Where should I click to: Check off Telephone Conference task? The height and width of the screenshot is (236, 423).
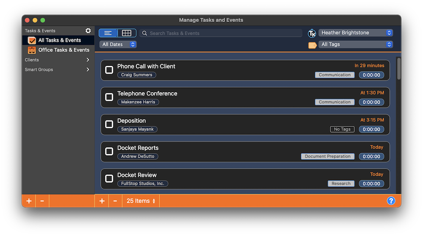pyautogui.click(x=109, y=97)
